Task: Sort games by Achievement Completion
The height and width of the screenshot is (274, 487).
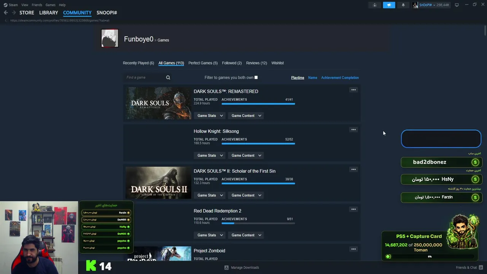Action: coord(340,78)
